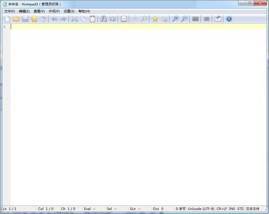Open the 设置(S) menu
Viewport: 269px width, 214px height.
(69, 11)
